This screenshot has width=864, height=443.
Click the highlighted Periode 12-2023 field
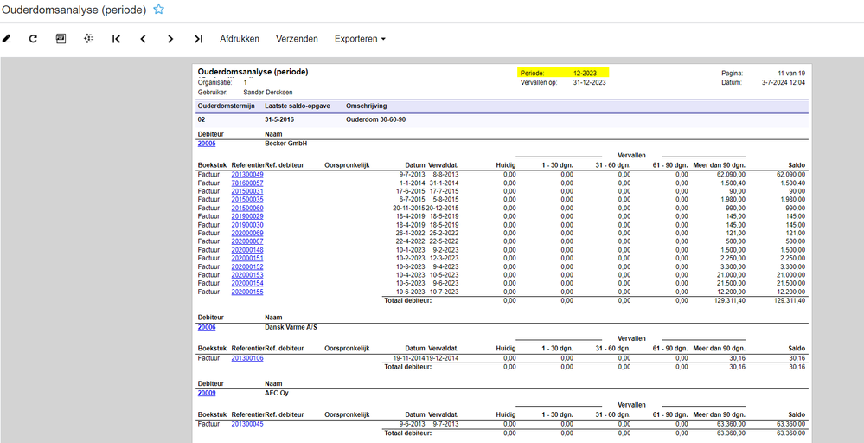coord(563,74)
